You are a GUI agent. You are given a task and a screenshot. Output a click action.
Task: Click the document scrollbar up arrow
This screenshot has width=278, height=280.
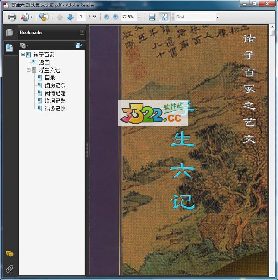[x=272, y=27]
